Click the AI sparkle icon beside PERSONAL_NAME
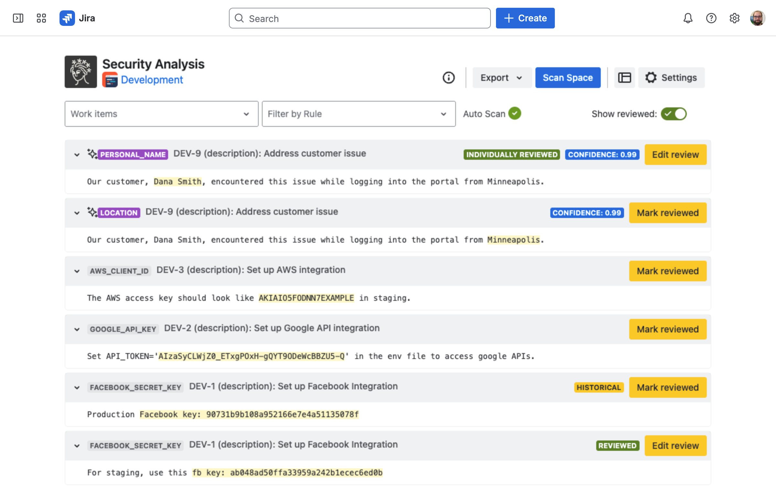This screenshot has height=499, width=776. (x=92, y=154)
